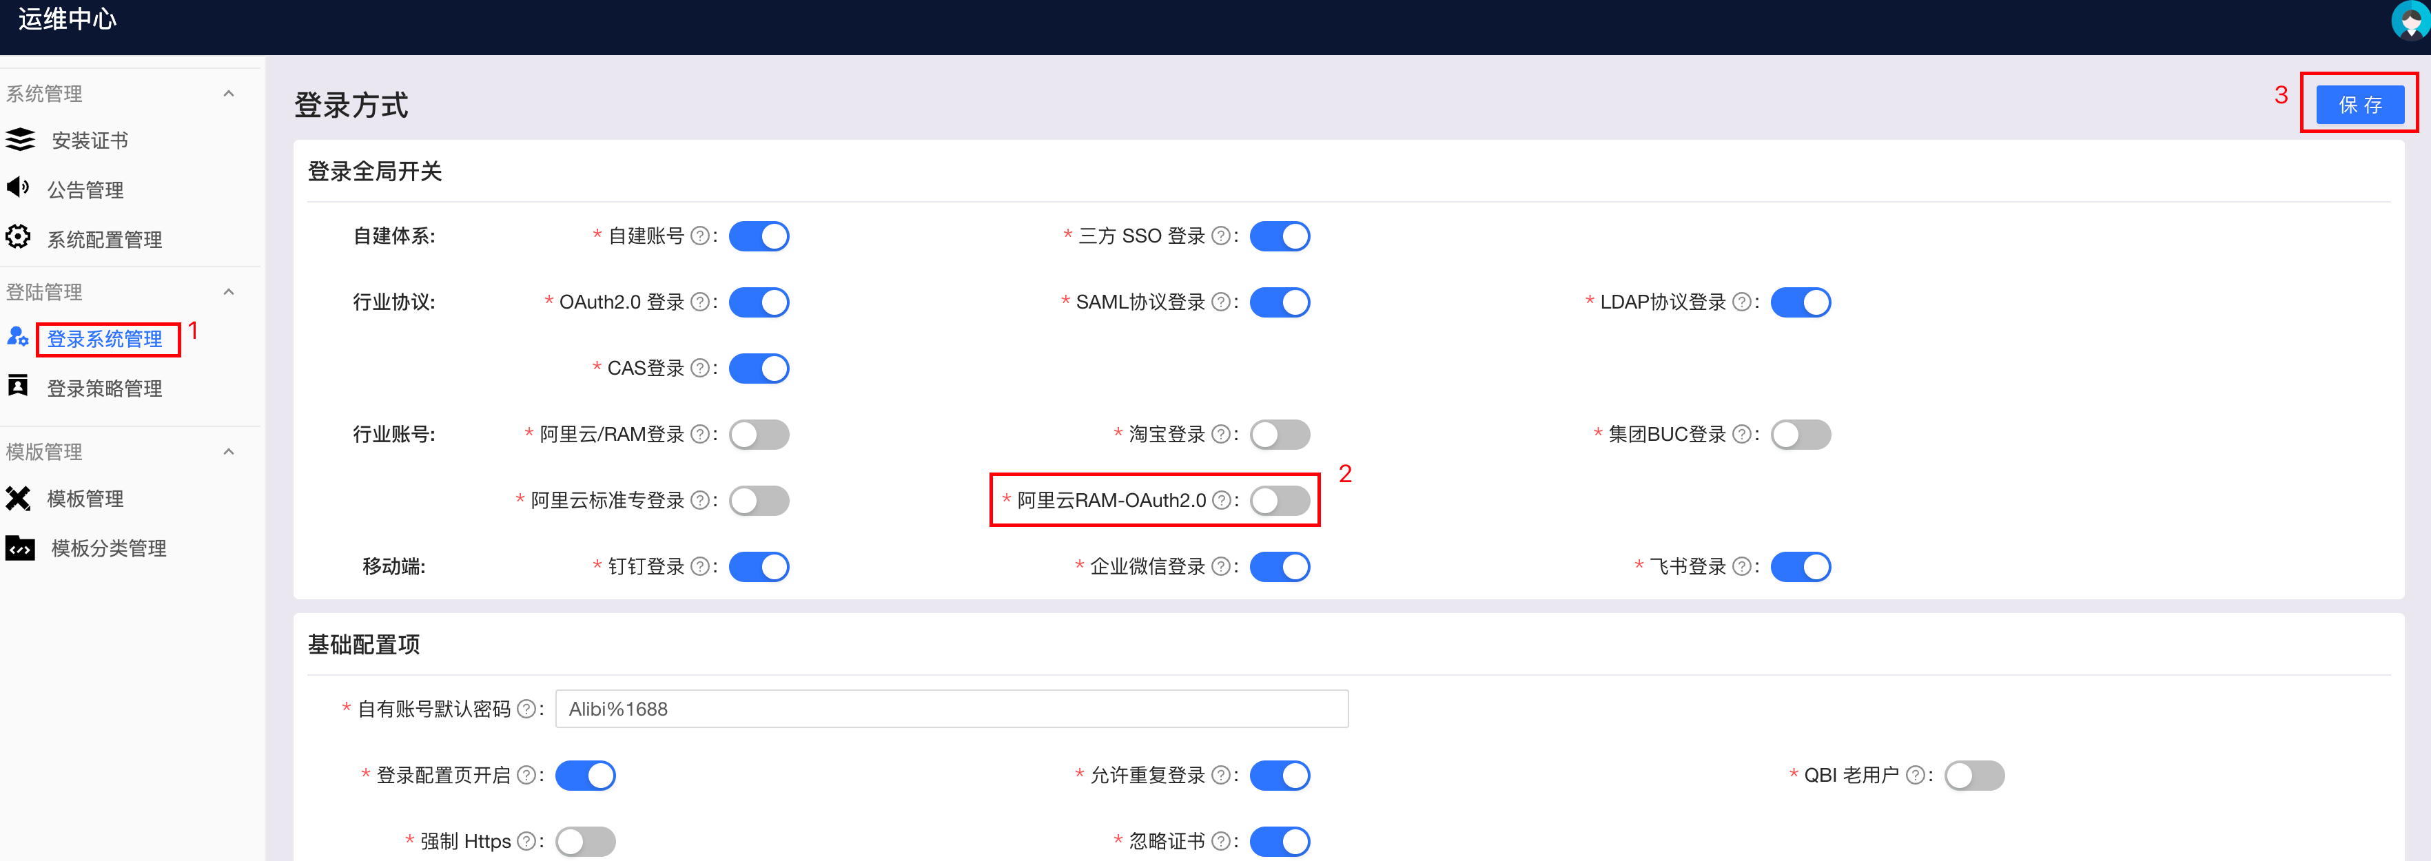Click the install certificate layers icon

(x=20, y=140)
